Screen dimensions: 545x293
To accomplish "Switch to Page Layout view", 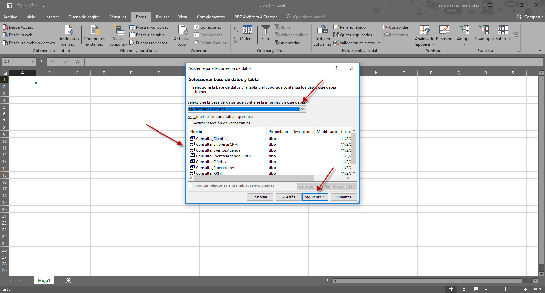I will tap(464, 289).
